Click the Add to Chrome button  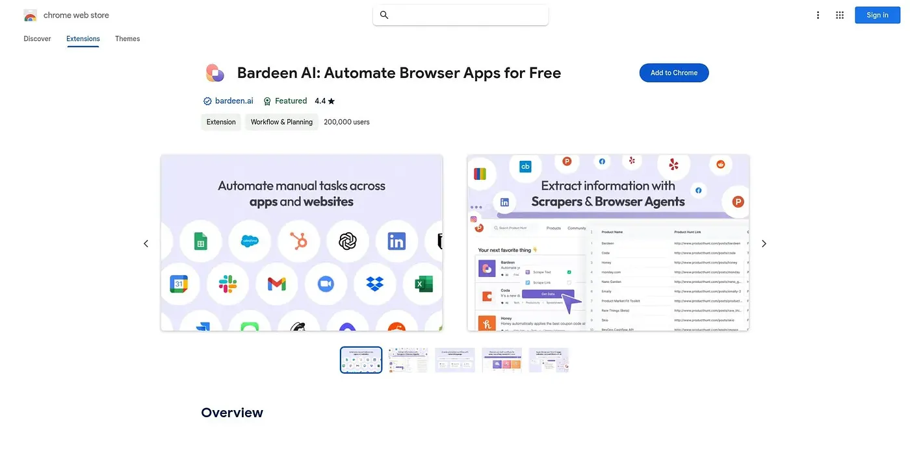tap(674, 73)
